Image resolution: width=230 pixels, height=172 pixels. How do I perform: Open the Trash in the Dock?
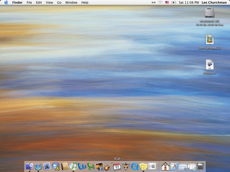coord(200,166)
